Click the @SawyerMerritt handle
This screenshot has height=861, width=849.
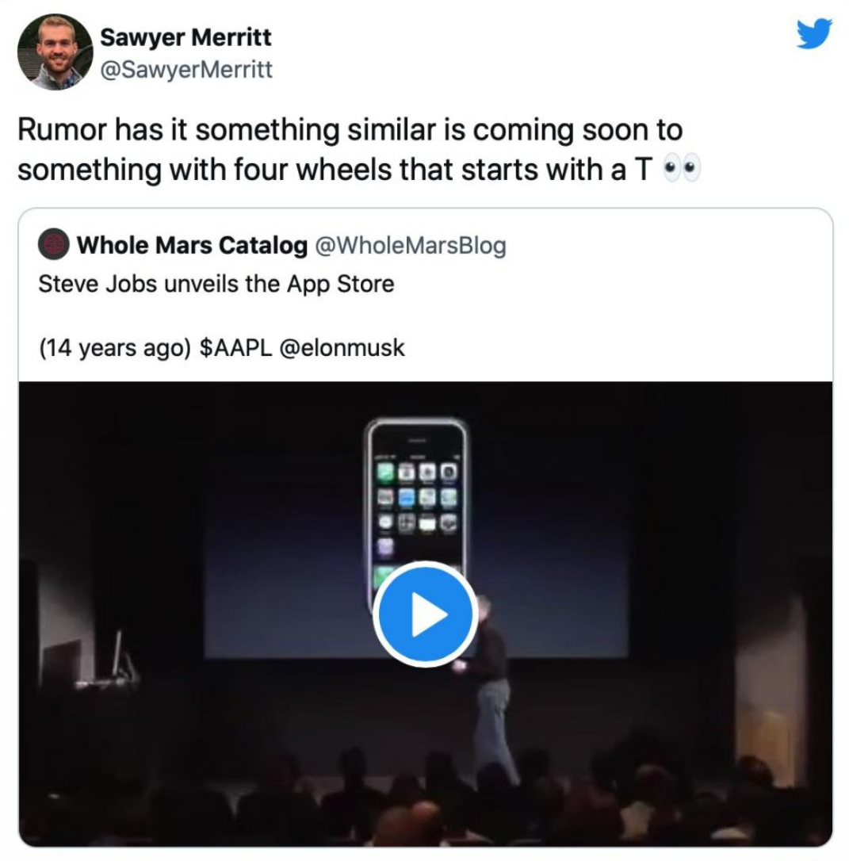pos(186,70)
